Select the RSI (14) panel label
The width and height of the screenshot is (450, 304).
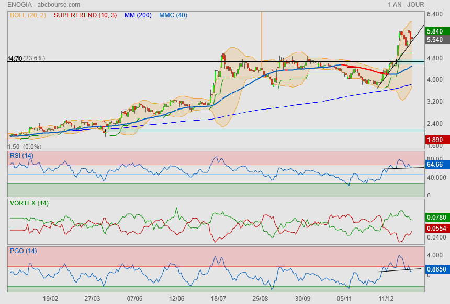point(21,156)
